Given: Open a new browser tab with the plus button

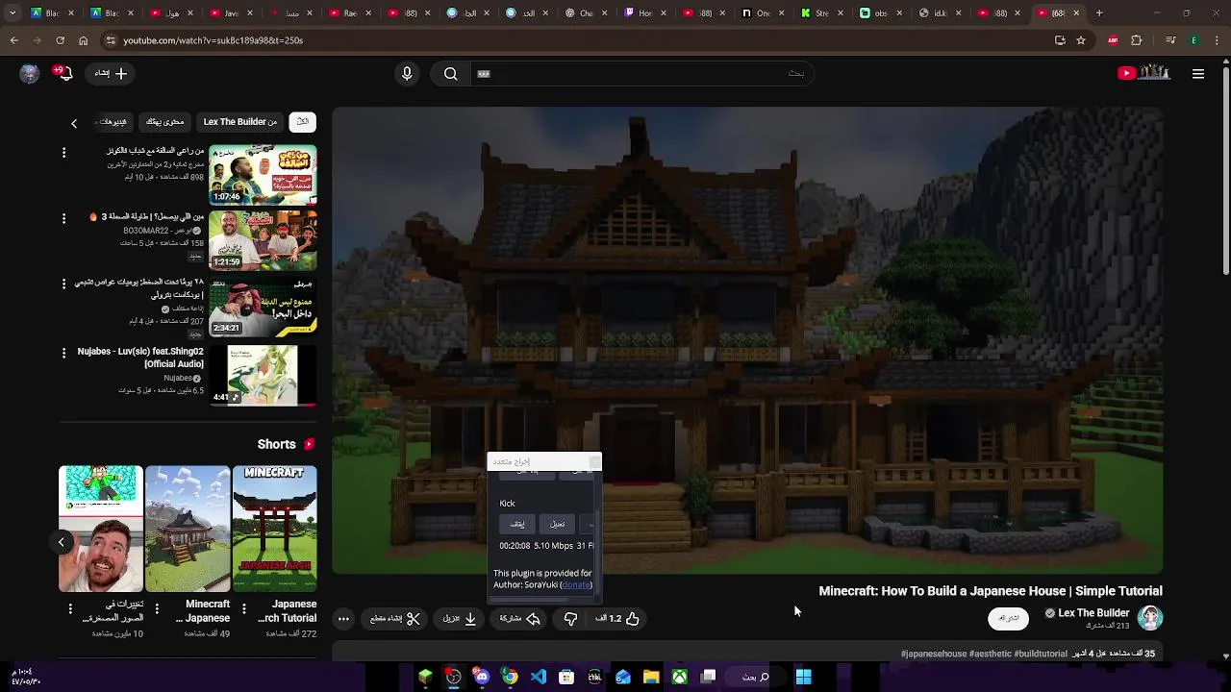Looking at the screenshot, I should 1099,13.
